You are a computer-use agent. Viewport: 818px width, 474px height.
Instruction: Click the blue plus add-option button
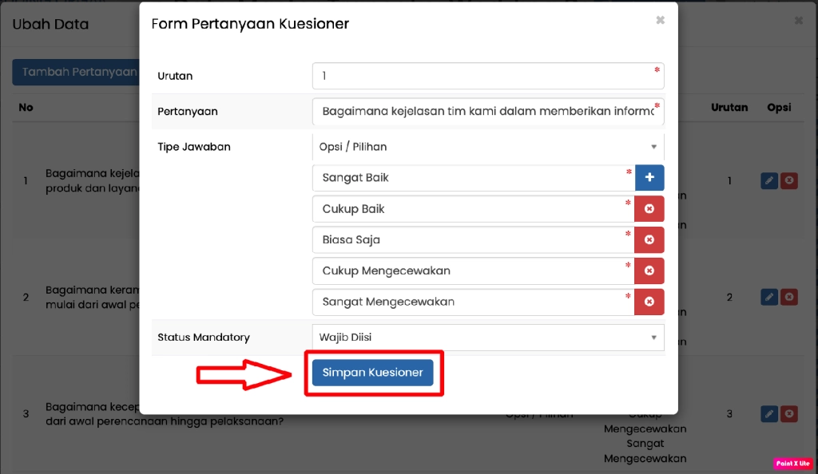pyautogui.click(x=649, y=177)
